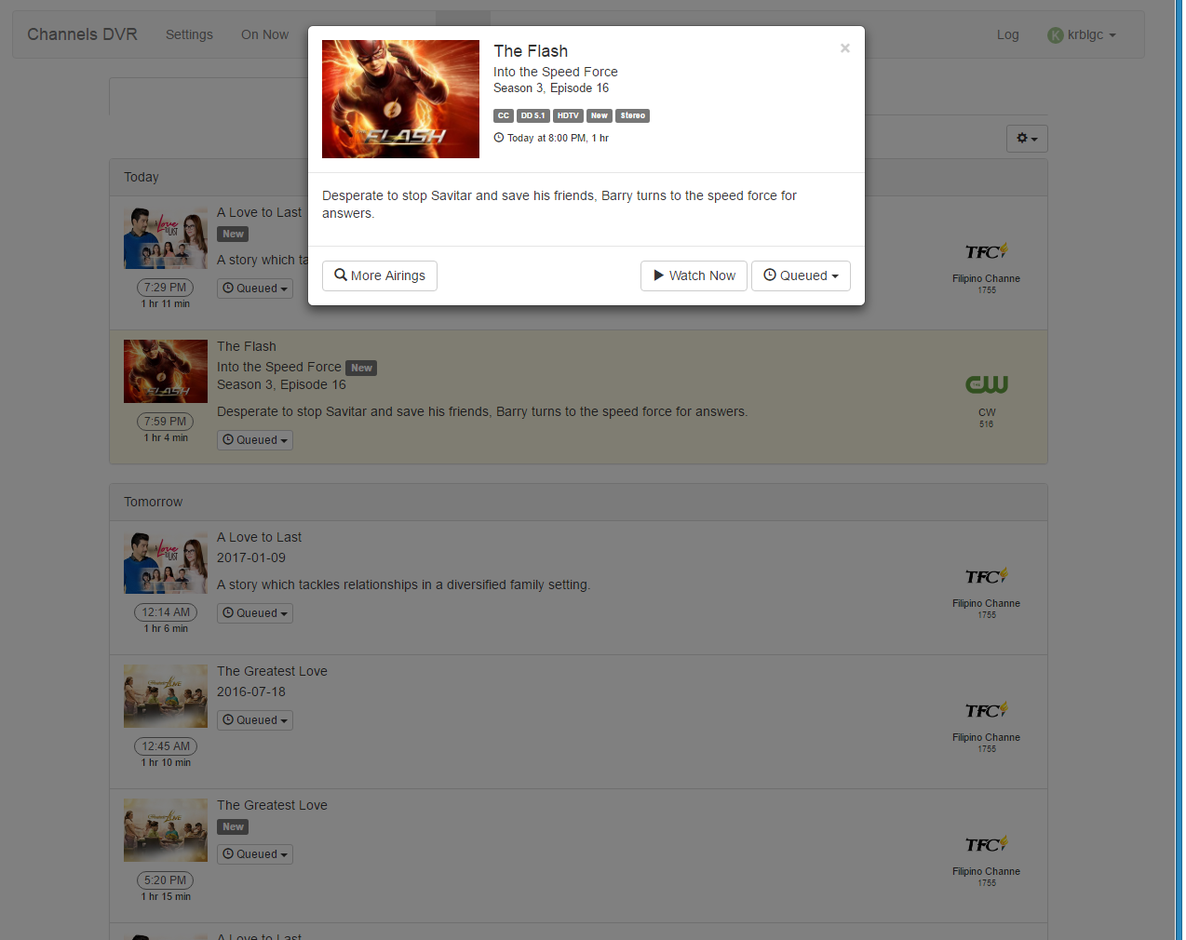Go to Settings in navbar

(x=189, y=34)
